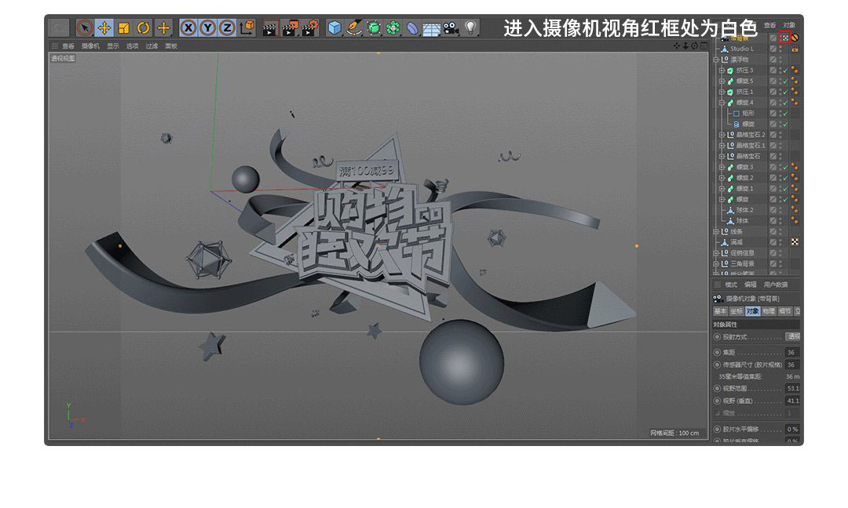
Task: Activate the Rotate tool
Action: click(x=143, y=27)
